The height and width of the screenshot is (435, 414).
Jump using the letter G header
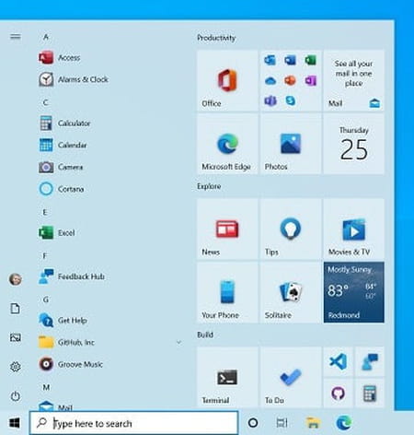[x=46, y=300]
